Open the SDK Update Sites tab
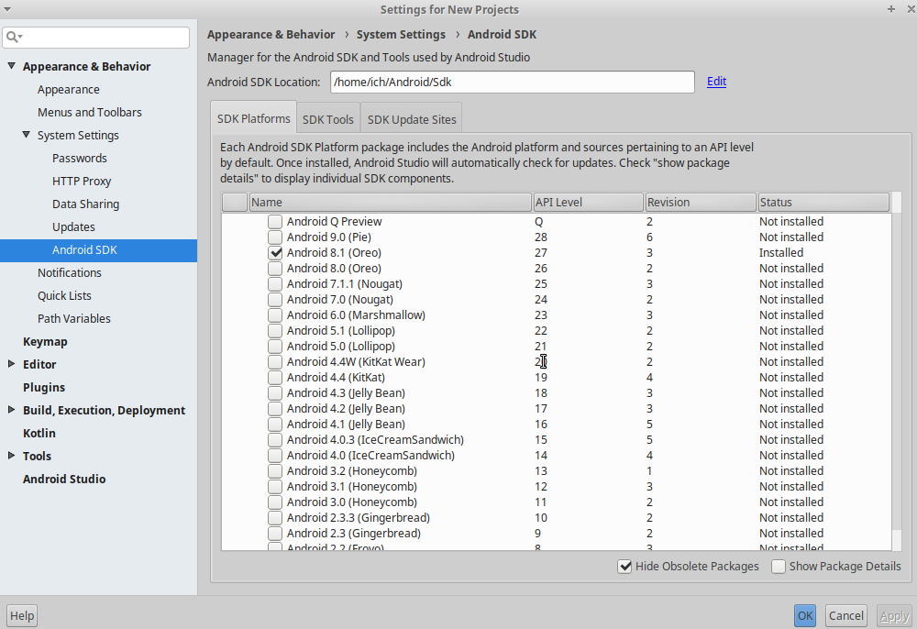917x629 pixels. (412, 119)
